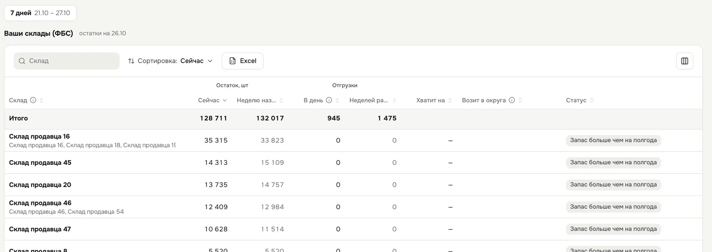Open the column settings icon

[684, 61]
